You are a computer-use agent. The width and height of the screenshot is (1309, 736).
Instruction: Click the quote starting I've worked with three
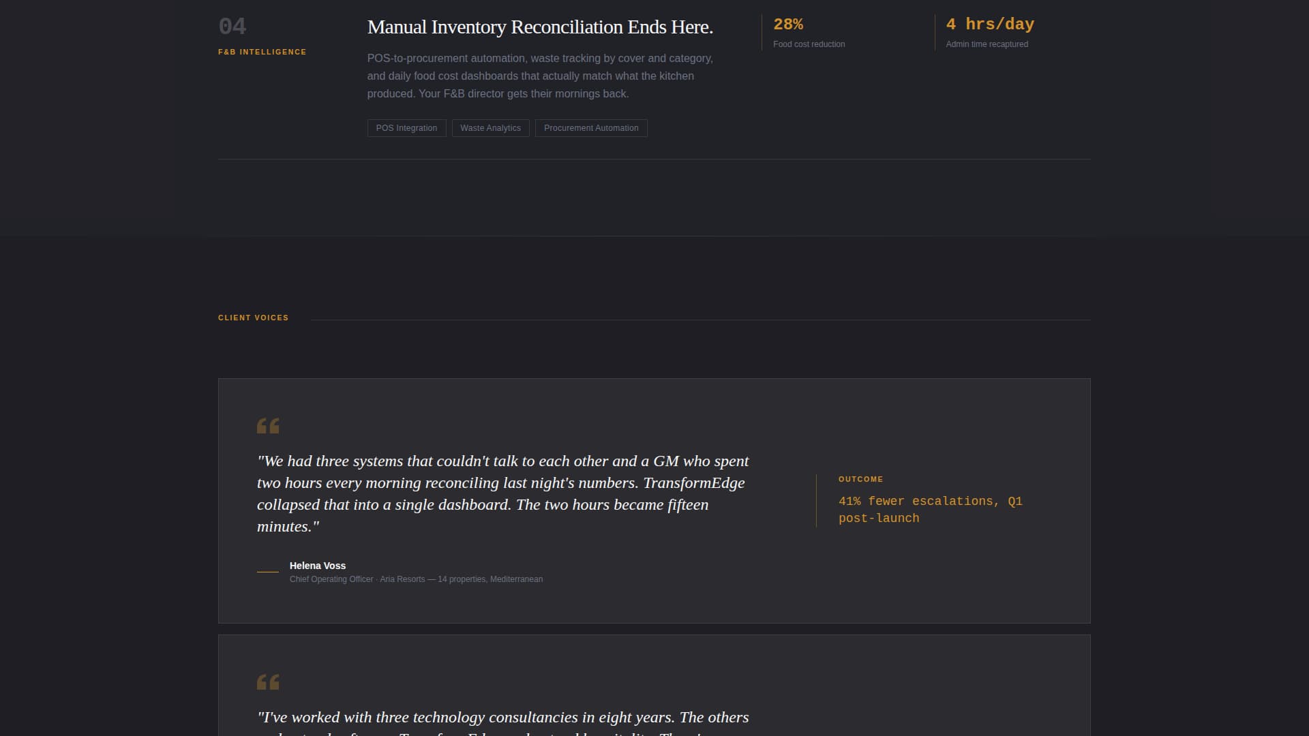click(x=503, y=722)
